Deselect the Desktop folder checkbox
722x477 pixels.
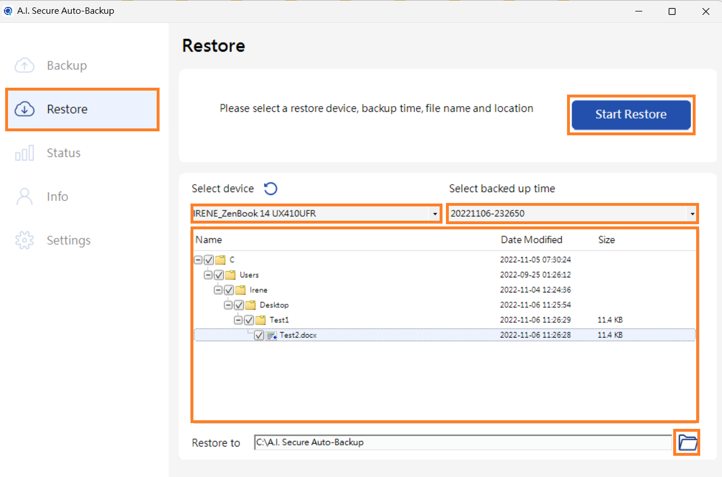[239, 304]
